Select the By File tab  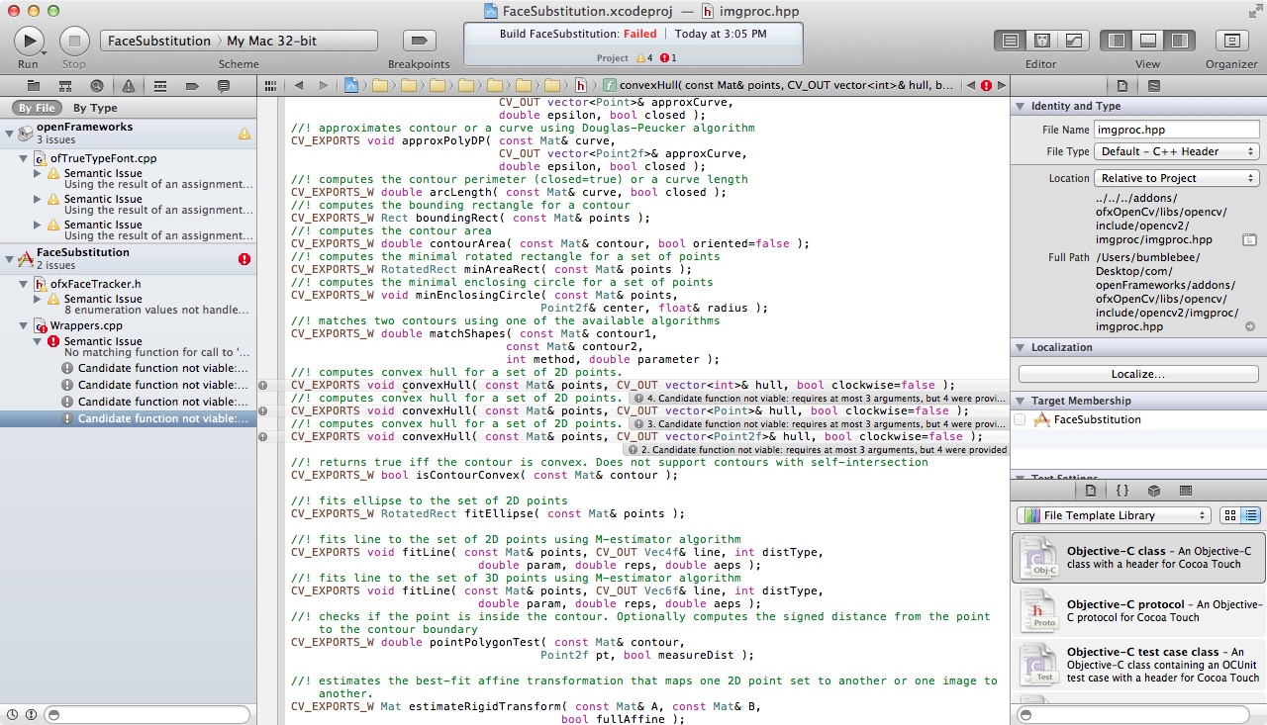coord(37,108)
